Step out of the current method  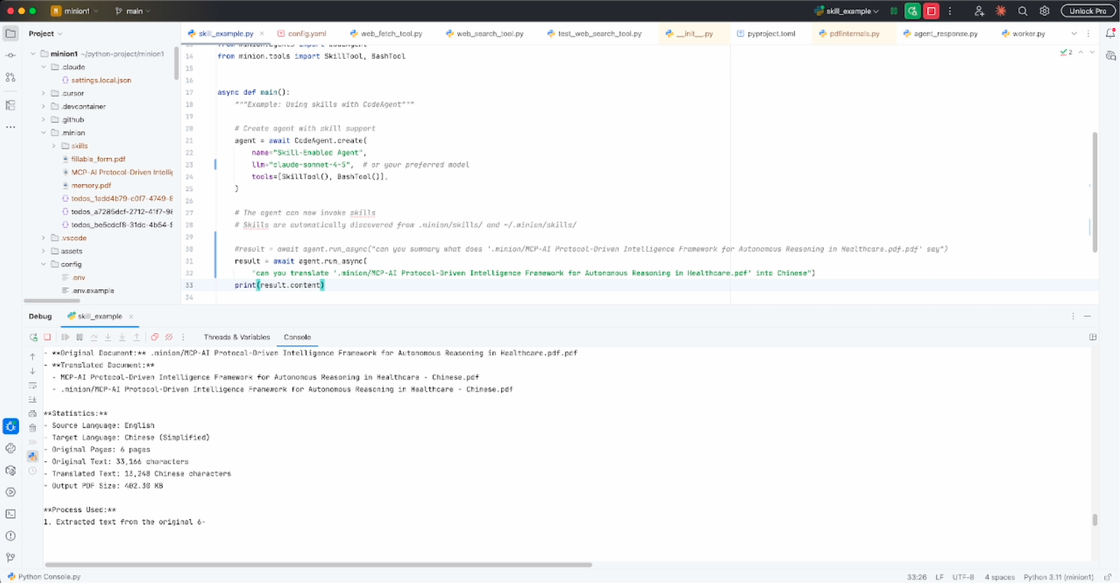(x=136, y=337)
